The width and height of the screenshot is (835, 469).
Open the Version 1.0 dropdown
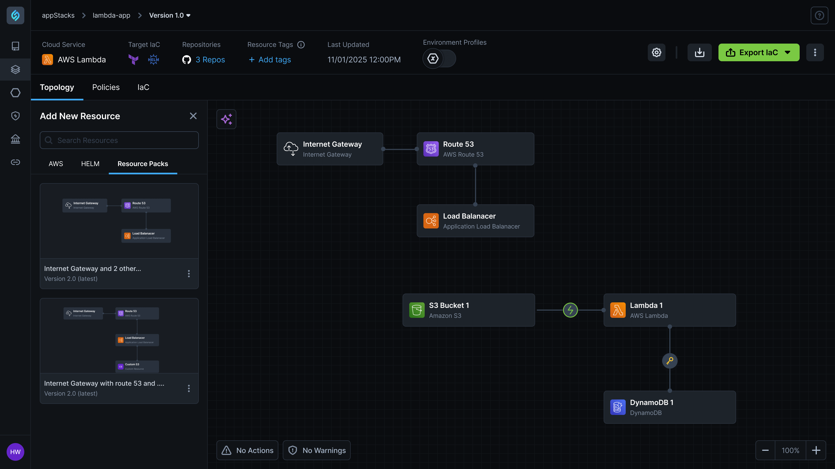point(170,15)
